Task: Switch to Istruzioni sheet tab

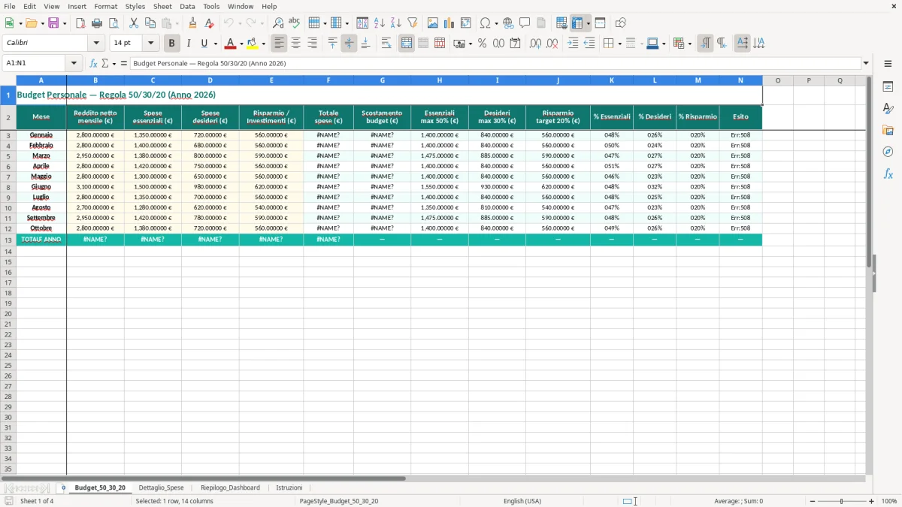Action: pyautogui.click(x=289, y=487)
